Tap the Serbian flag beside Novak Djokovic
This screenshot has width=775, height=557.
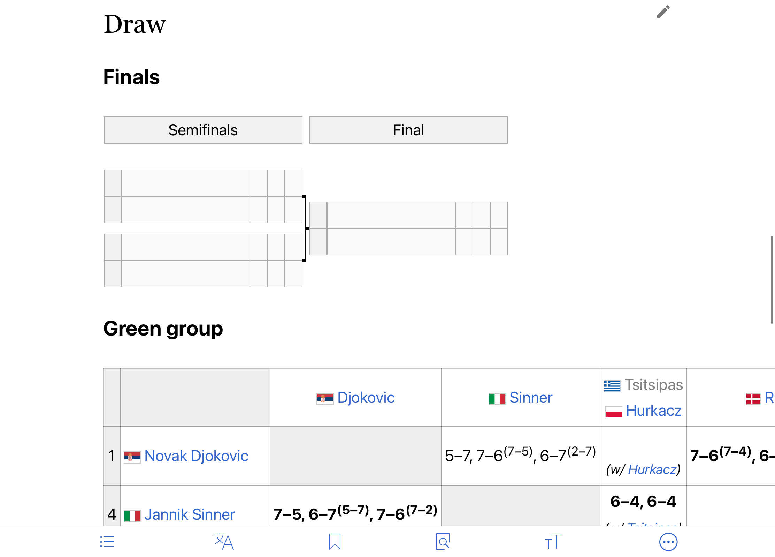pyautogui.click(x=132, y=456)
